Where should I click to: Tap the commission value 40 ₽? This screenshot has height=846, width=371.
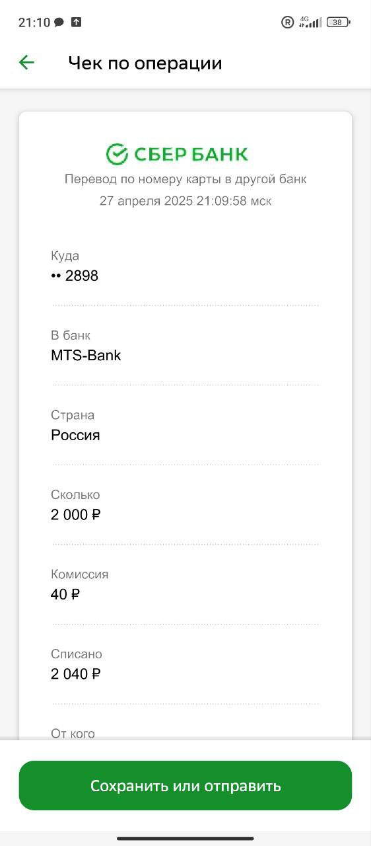click(x=65, y=595)
